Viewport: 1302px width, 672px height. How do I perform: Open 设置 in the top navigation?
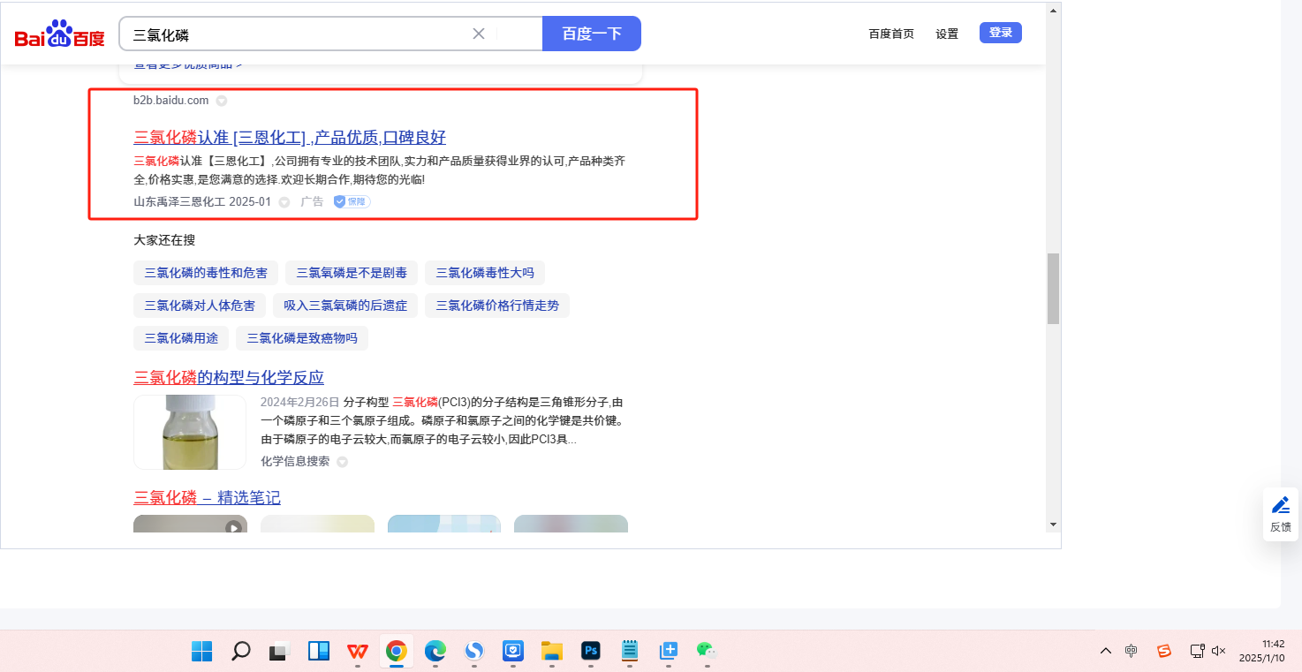(947, 34)
